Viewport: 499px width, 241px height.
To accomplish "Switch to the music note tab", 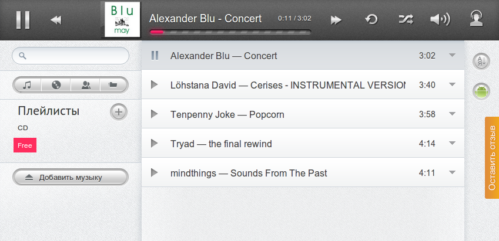I will click(27, 85).
